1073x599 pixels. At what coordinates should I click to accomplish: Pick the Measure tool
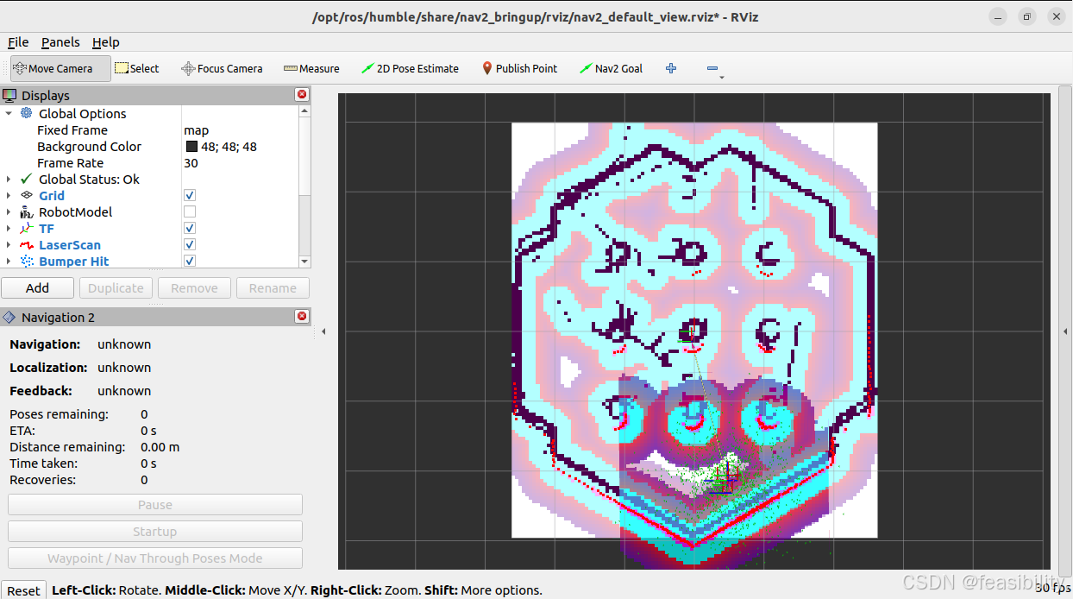[311, 68]
